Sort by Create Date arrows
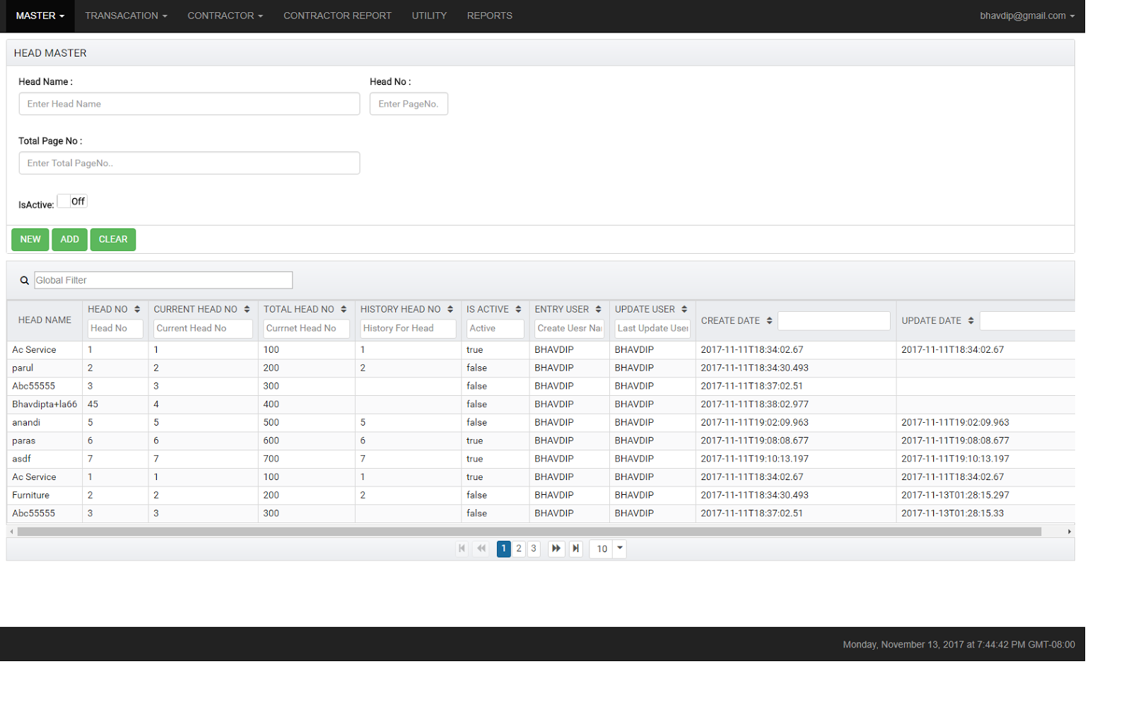 (769, 321)
